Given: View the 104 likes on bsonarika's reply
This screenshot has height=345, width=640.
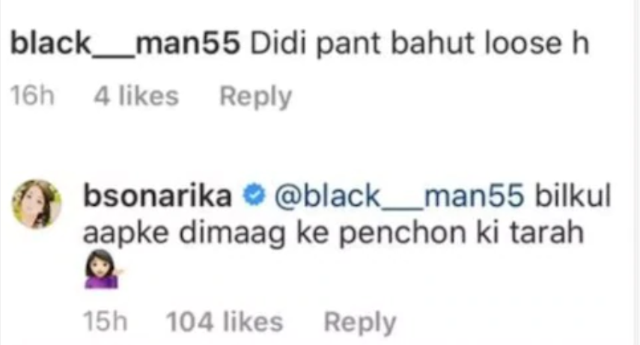Looking at the screenshot, I should pyautogui.click(x=224, y=322).
